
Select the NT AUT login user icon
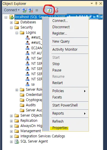[x=28, y=53]
